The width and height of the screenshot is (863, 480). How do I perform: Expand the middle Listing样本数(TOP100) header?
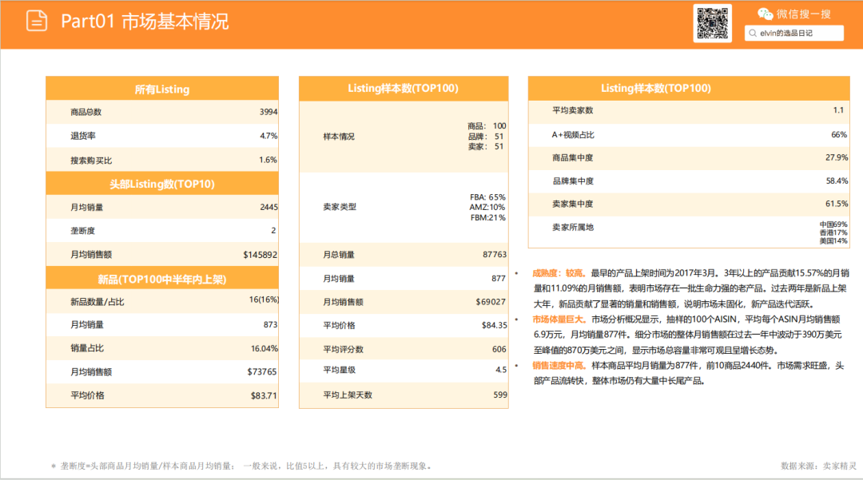click(403, 89)
